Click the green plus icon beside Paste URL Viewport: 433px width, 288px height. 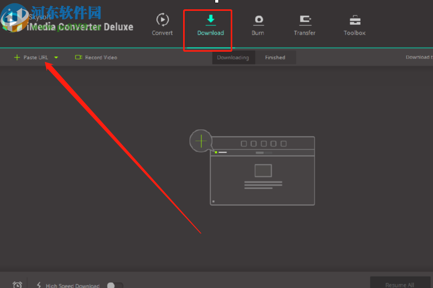pos(17,57)
